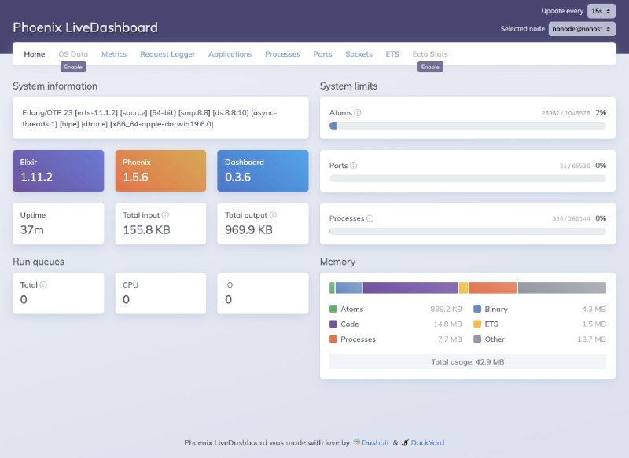Select the OS Data tab
This screenshot has height=458, width=629.
click(73, 54)
